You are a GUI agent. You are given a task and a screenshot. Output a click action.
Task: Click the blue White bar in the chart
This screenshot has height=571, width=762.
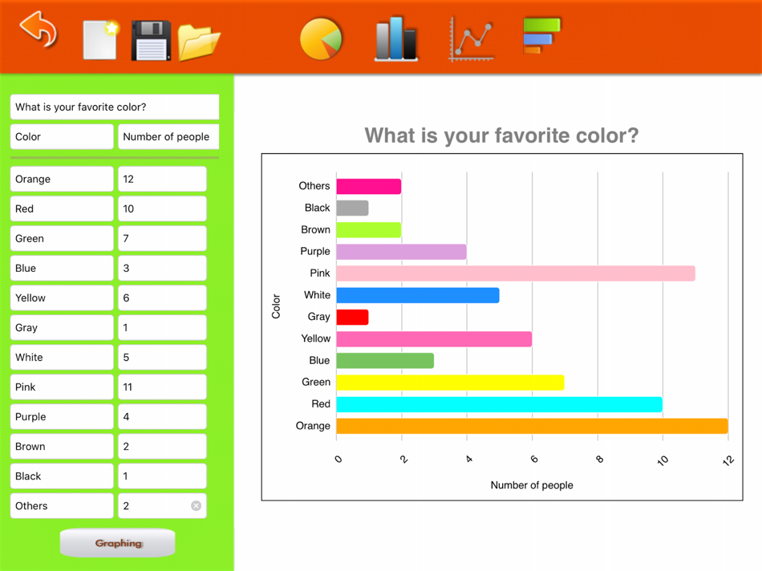(418, 295)
